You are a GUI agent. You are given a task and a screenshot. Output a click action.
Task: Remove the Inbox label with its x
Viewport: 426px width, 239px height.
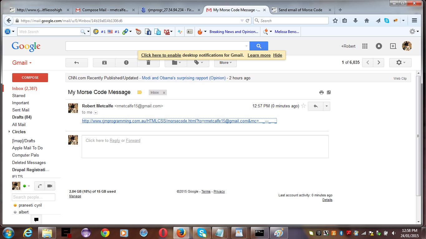pyautogui.click(x=164, y=92)
